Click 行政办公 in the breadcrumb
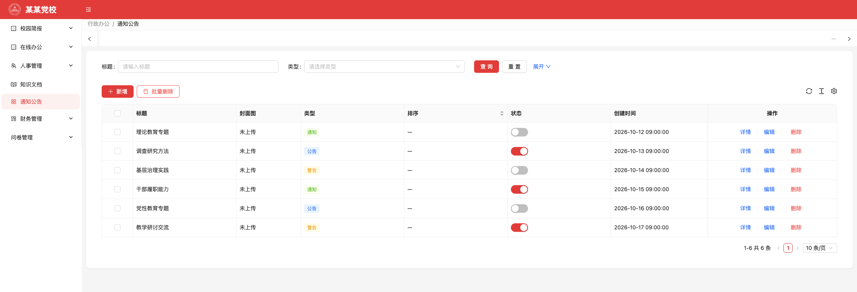This screenshot has height=292, width=857. tap(99, 24)
